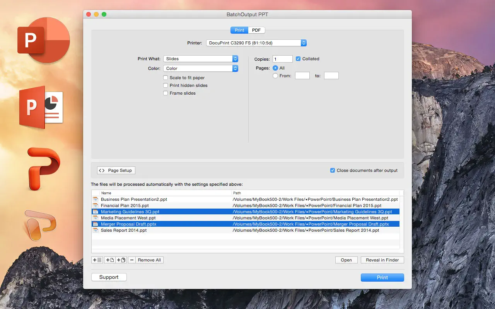Viewport: 495px width, 309px height.
Task: Click the add file list button
Action: tap(97, 260)
